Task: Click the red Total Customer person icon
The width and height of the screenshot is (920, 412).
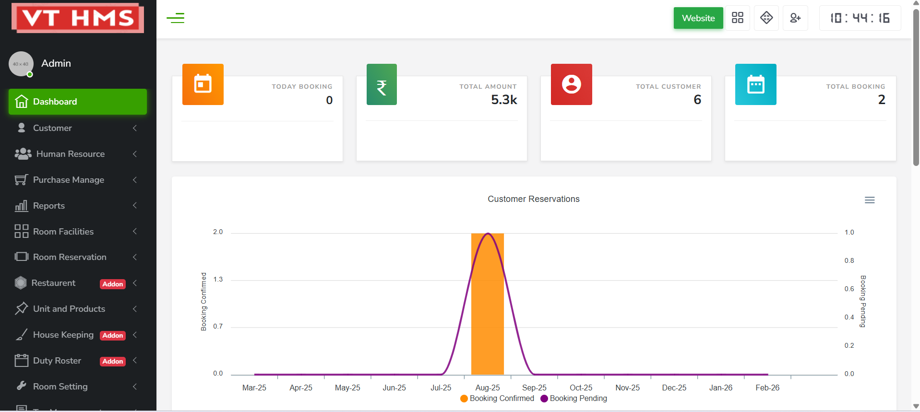Action: coord(571,84)
